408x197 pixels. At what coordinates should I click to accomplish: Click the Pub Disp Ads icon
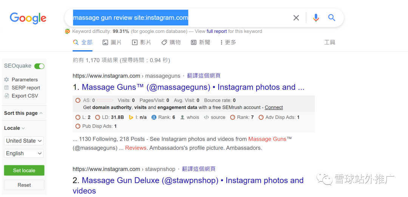78,126
